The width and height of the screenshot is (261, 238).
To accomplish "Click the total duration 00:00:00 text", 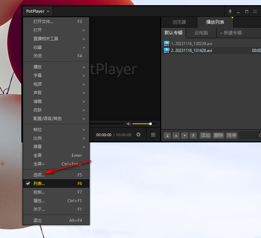I will point(124,135).
